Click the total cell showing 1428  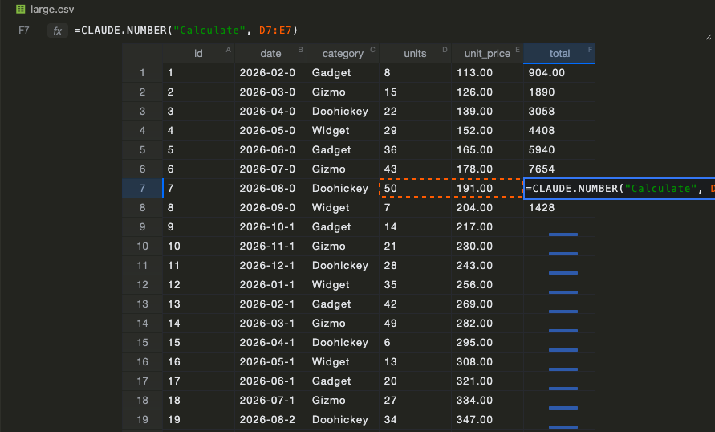559,207
